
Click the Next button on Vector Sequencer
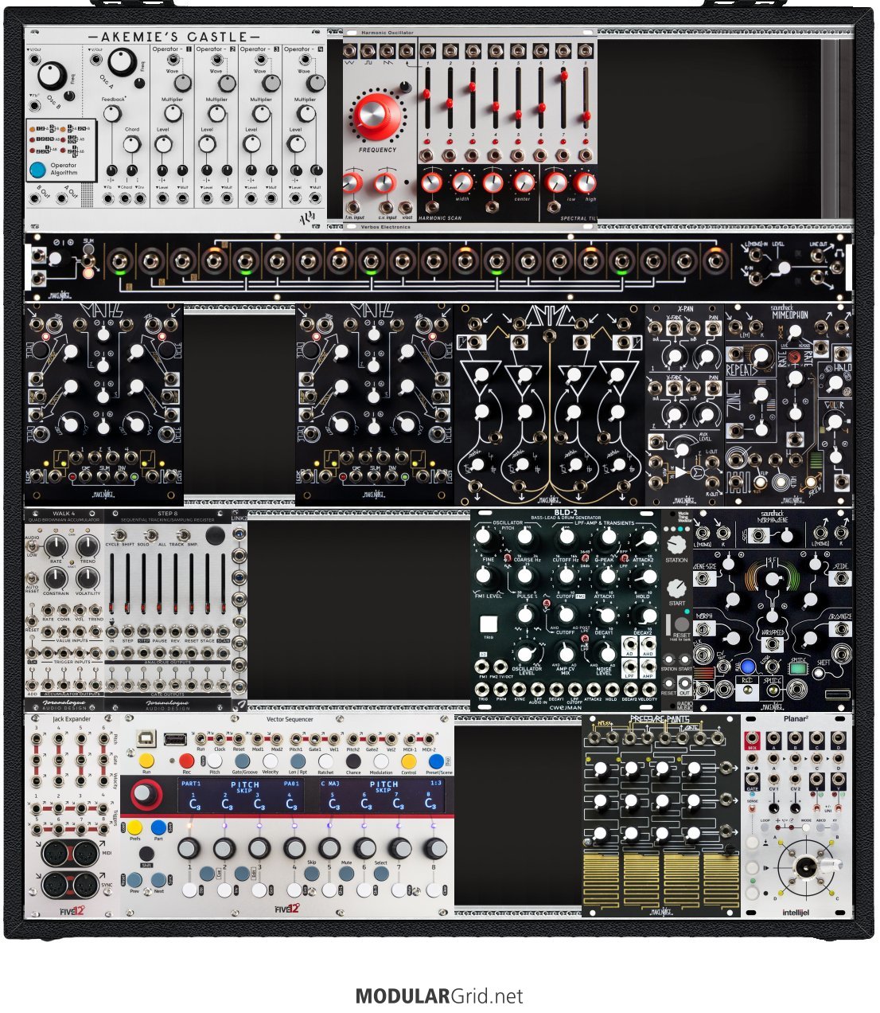point(158,880)
